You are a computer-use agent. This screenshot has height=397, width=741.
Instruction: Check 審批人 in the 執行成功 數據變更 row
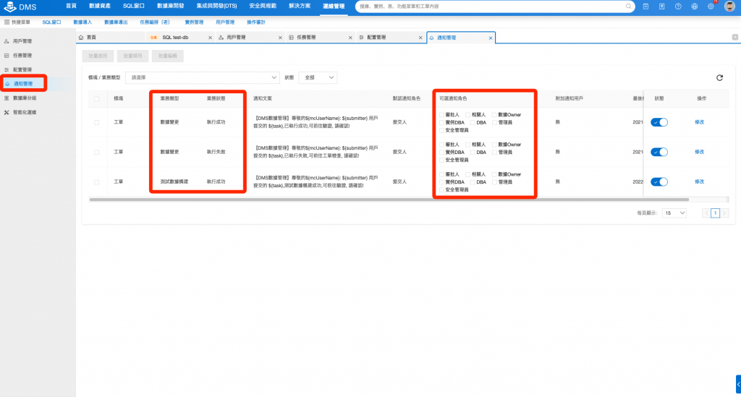[442, 115]
